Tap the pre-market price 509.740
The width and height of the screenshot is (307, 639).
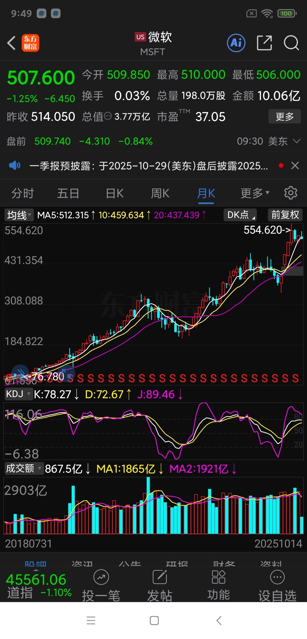(x=52, y=141)
